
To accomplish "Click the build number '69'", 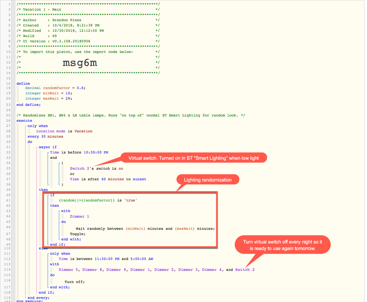I will point(55,36).
